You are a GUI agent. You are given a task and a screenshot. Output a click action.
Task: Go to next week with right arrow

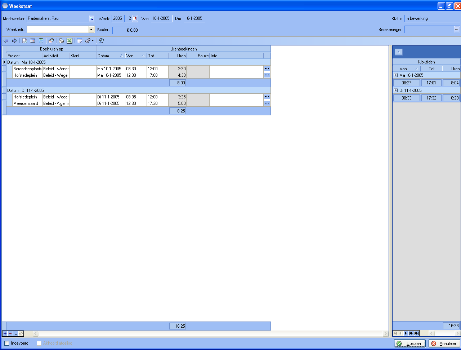point(14,41)
